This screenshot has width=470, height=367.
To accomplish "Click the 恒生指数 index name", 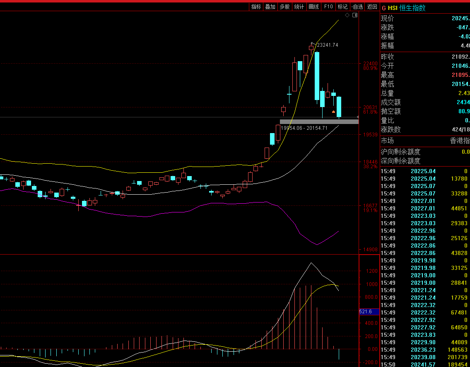I will [x=412, y=8].
